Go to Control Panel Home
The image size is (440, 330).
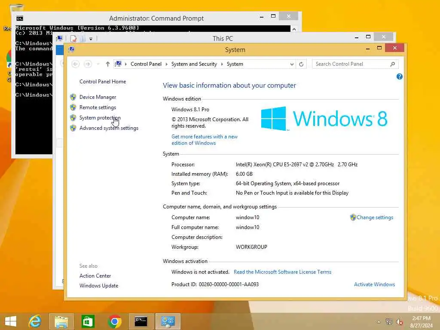(x=103, y=82)
